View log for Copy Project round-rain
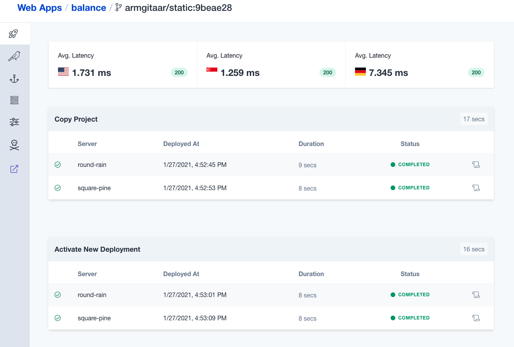Screen dimensions: 514x347 click(476, 165)
